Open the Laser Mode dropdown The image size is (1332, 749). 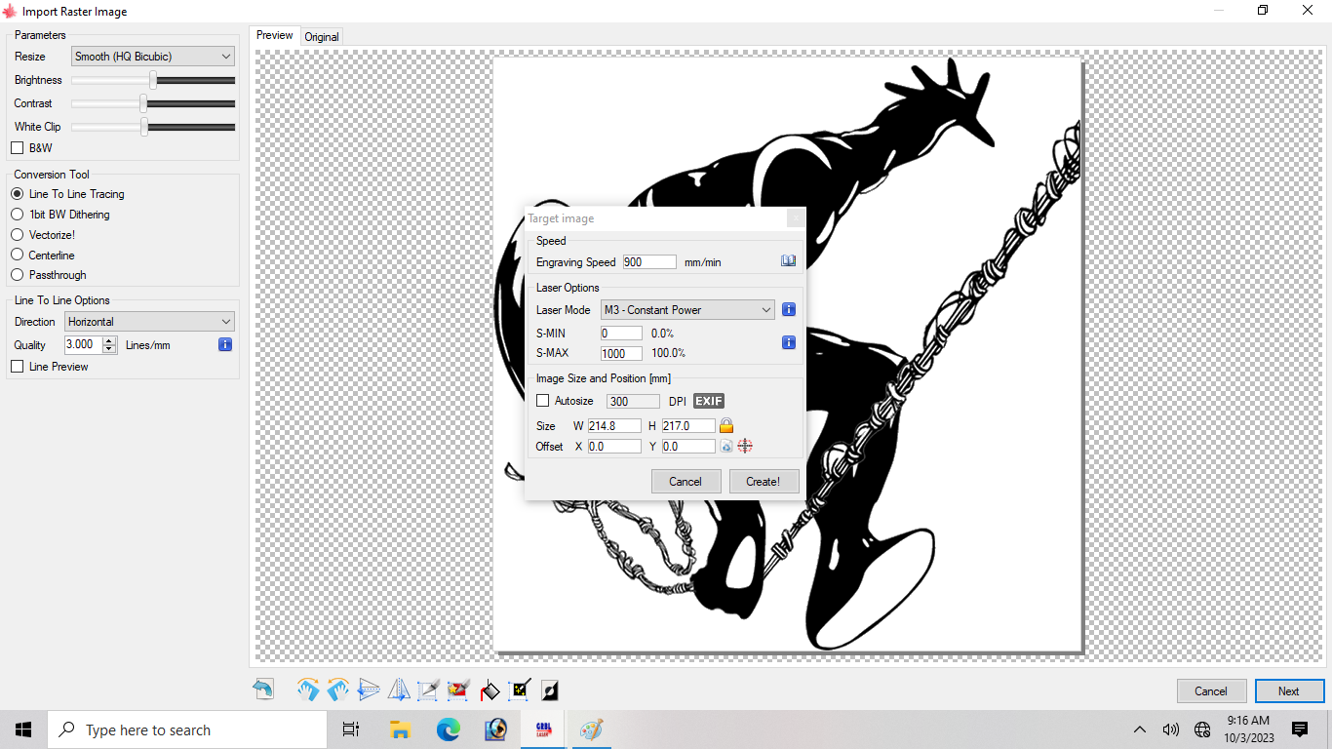(688, 310)
